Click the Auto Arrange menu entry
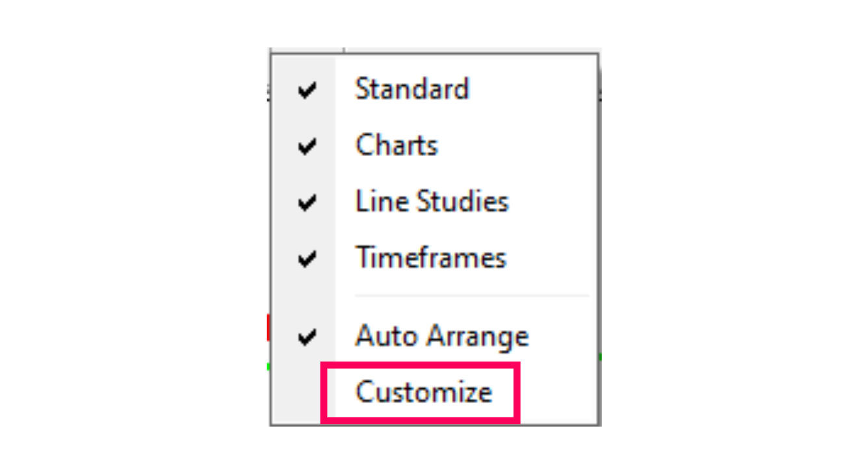 pos(442,336)
